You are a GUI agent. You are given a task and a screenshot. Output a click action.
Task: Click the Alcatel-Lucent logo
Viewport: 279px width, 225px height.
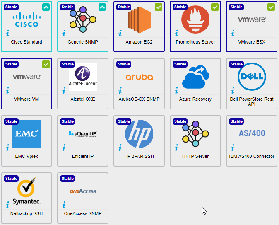pyautogui.click(x=83, y=77)
